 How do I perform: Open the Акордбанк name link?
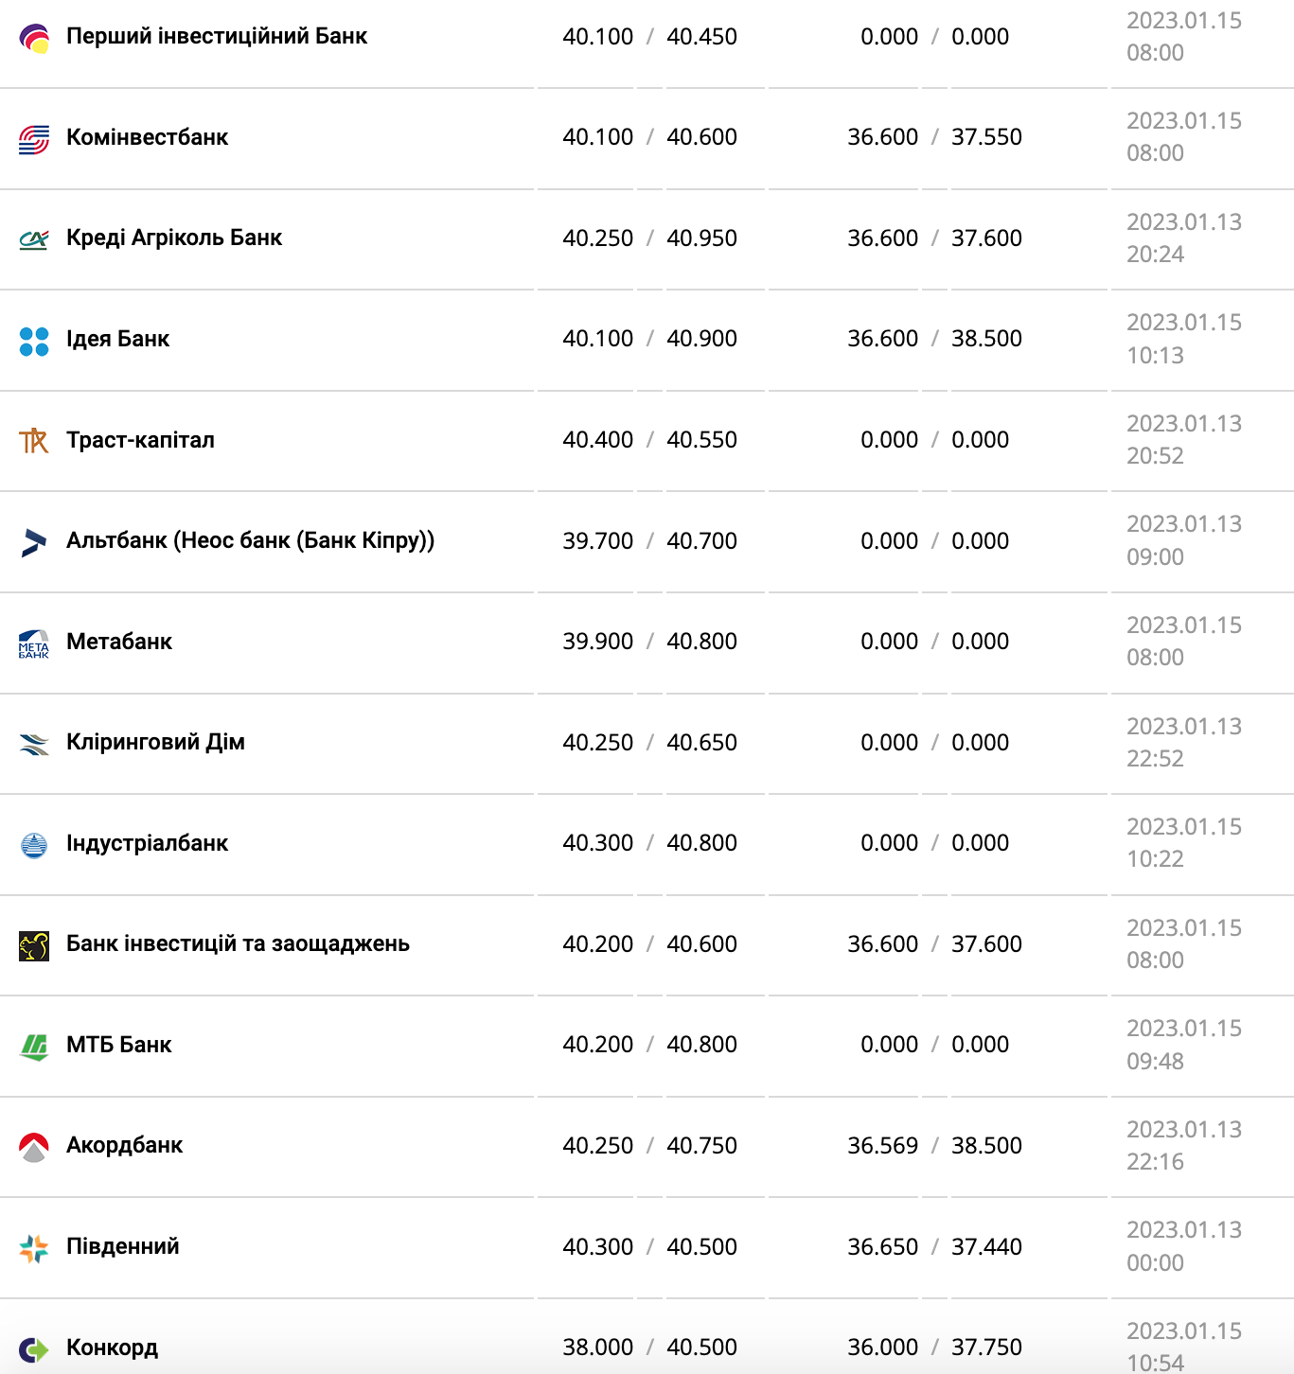click(124, 1145)
